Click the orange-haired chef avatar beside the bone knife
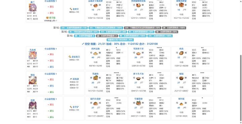Screen dimensions: 242x124 (33, 55)
